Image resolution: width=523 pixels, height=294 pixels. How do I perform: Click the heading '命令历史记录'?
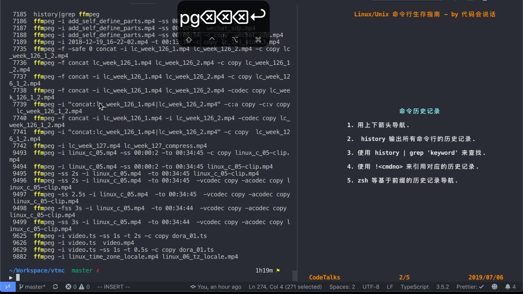(419, 111)
